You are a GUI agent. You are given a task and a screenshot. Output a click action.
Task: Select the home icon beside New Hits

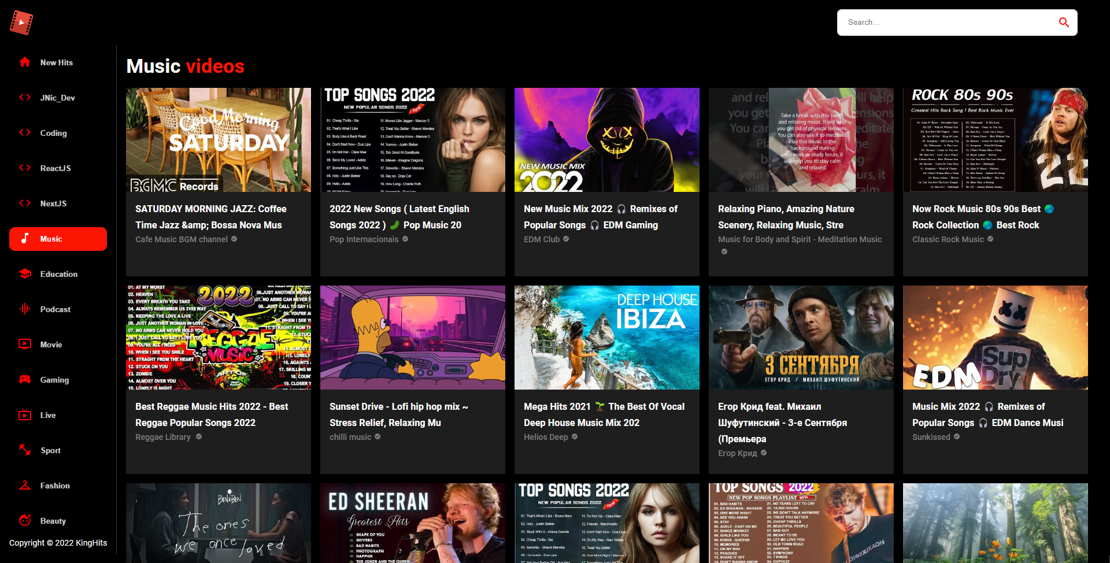pos(25,62)
